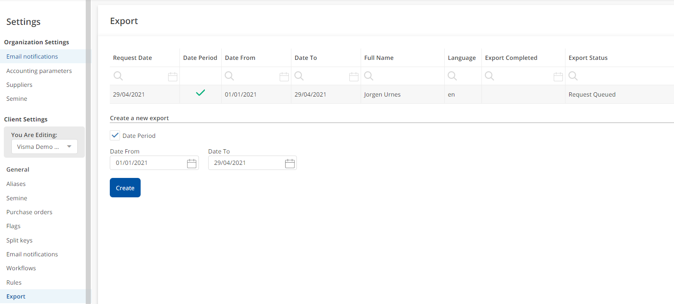The height and width of the screenshot is (304, 674).
Task: Open Split keys settings page
Action: (19, 240)
